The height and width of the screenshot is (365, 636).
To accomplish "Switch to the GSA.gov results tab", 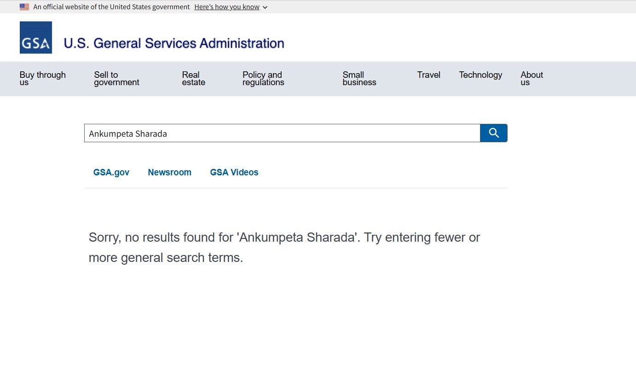I will click(111, 173).
